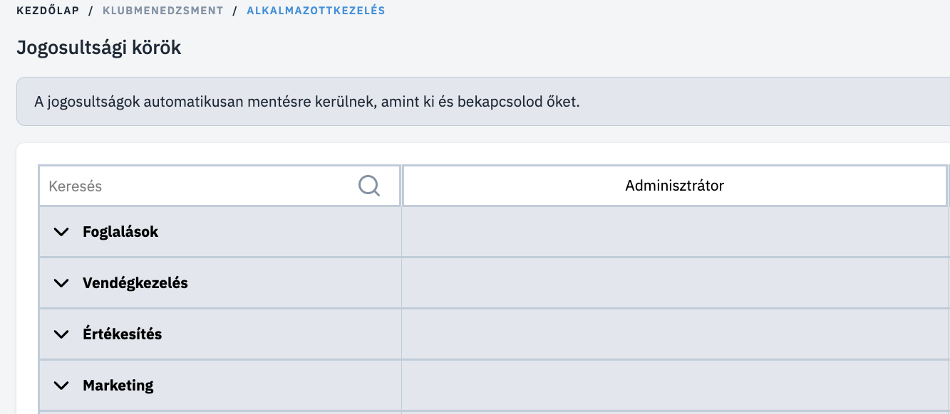Click the Adminisztrátor cell in Foglalások row

tap(676, 232)
